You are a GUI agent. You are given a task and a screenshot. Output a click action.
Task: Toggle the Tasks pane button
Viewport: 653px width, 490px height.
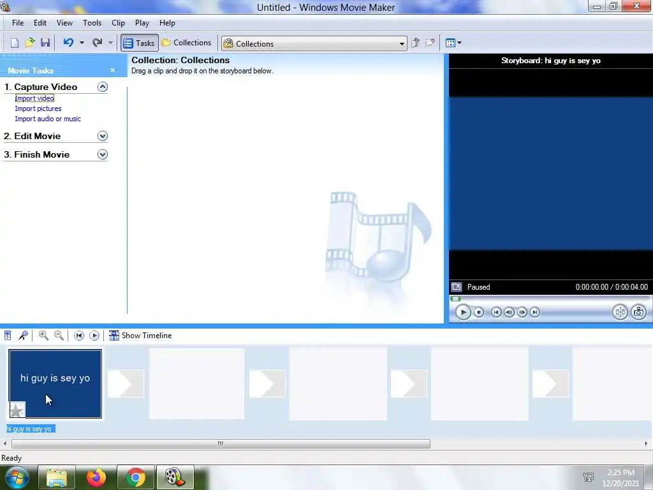140,43
